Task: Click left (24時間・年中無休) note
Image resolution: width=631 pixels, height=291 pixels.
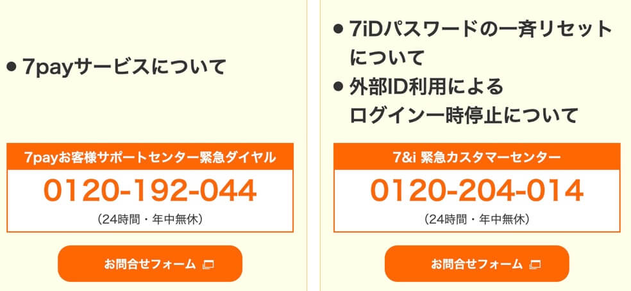Action: tap(149, 220)
